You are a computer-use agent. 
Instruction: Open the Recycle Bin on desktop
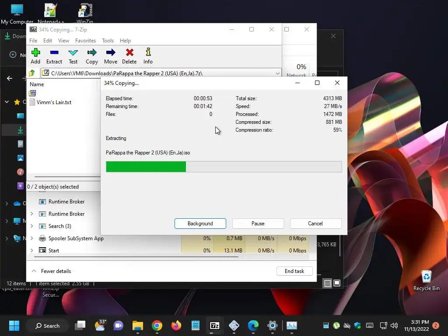coord(426,280)
